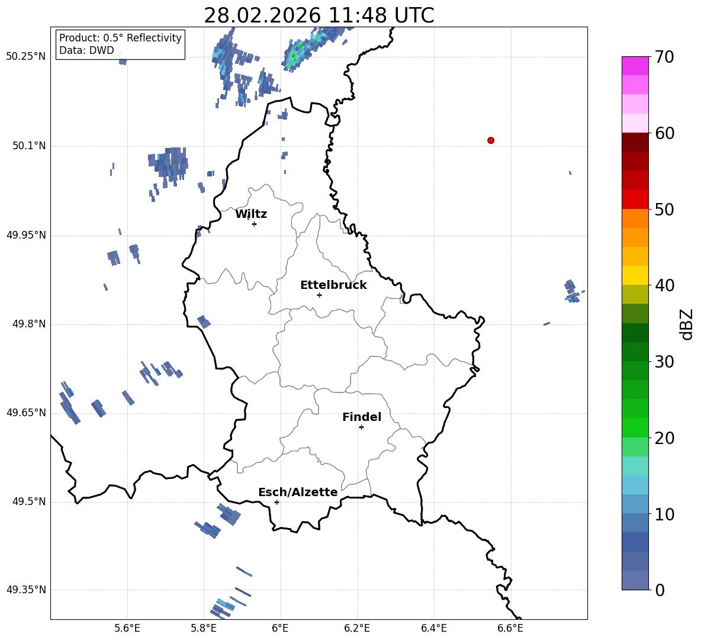Click the red dot radar marker
This screenshot has width=701, height=640.
(x=491, y=140)
